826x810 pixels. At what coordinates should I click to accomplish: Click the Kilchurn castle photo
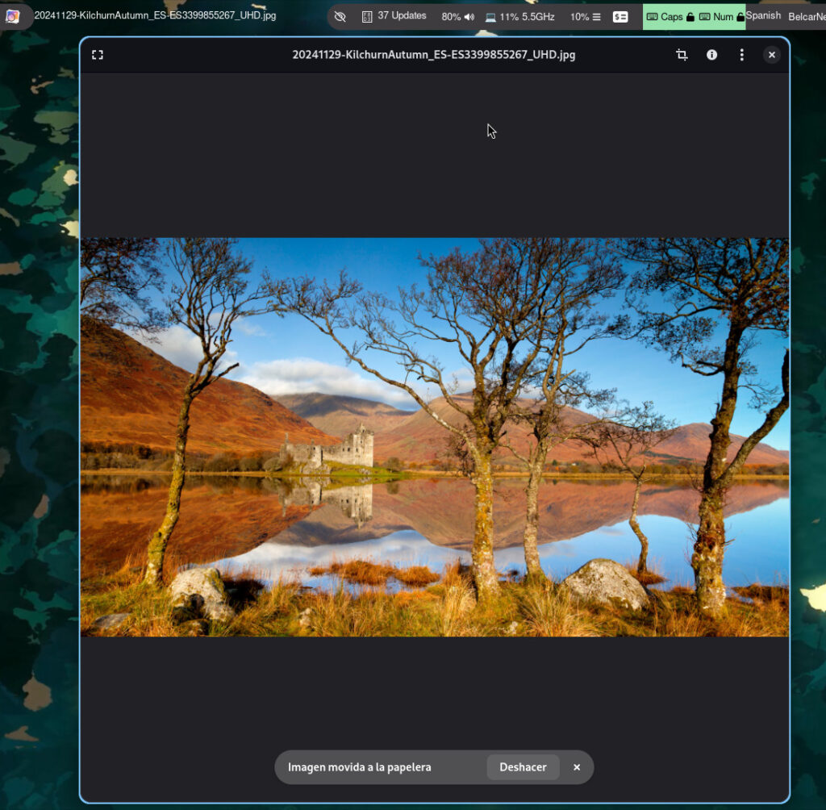[x=434, y=436]
